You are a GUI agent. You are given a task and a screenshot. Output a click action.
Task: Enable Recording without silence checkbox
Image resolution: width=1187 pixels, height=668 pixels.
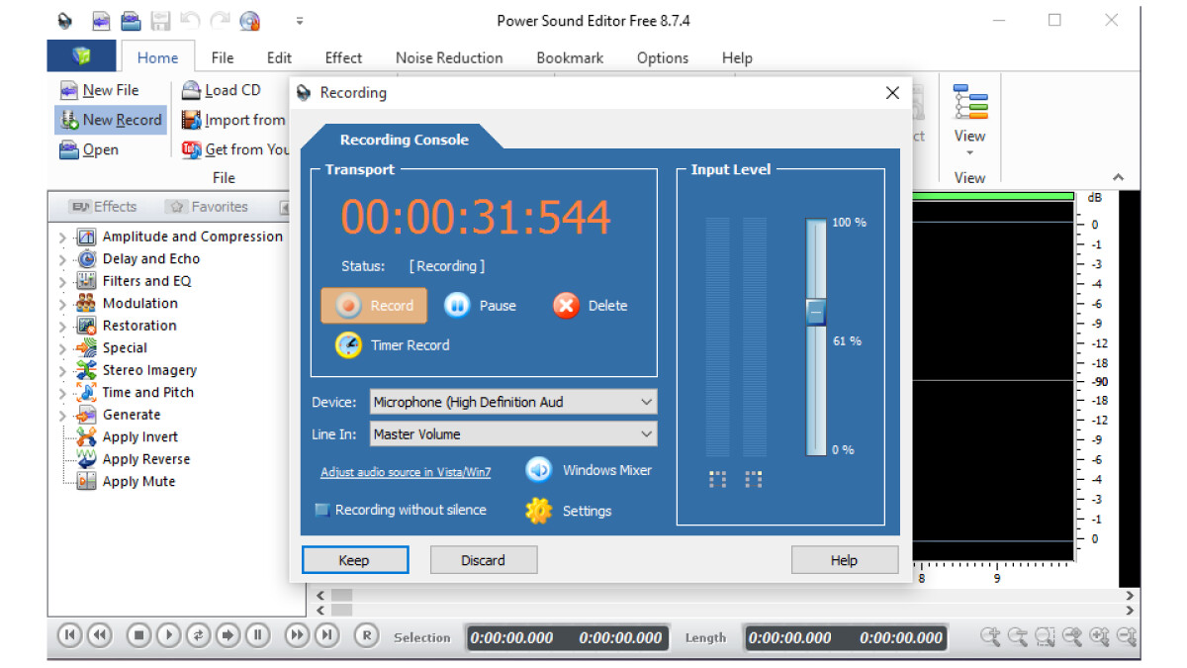tap(321, 510)
